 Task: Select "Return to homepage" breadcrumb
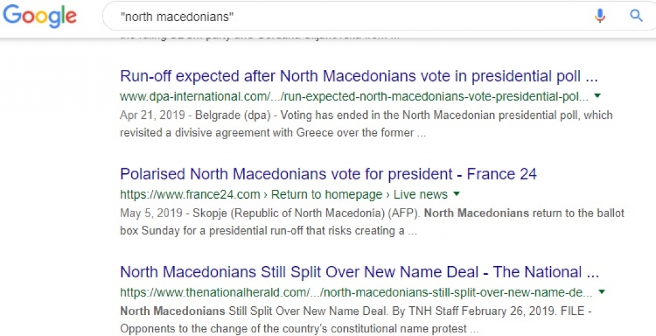pyautogui.click(x=327, y=194)
